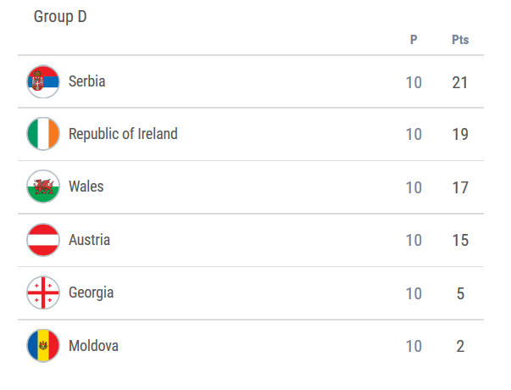Open the Georgia team name

pos(91,292)
